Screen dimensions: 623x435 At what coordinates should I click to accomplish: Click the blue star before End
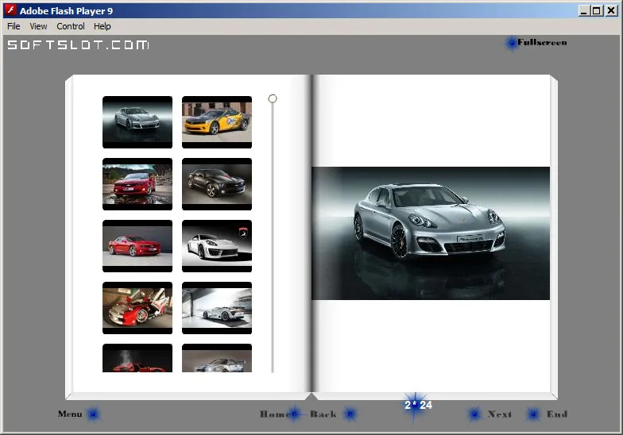click(533, 414)
